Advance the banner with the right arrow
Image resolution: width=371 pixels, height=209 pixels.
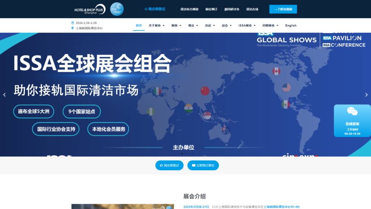point(366,95)
